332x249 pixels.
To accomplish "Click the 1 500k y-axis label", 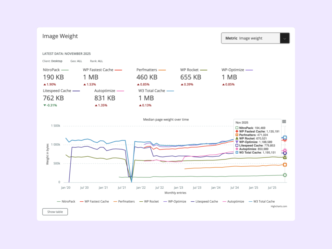I will (x=55, y=126).
